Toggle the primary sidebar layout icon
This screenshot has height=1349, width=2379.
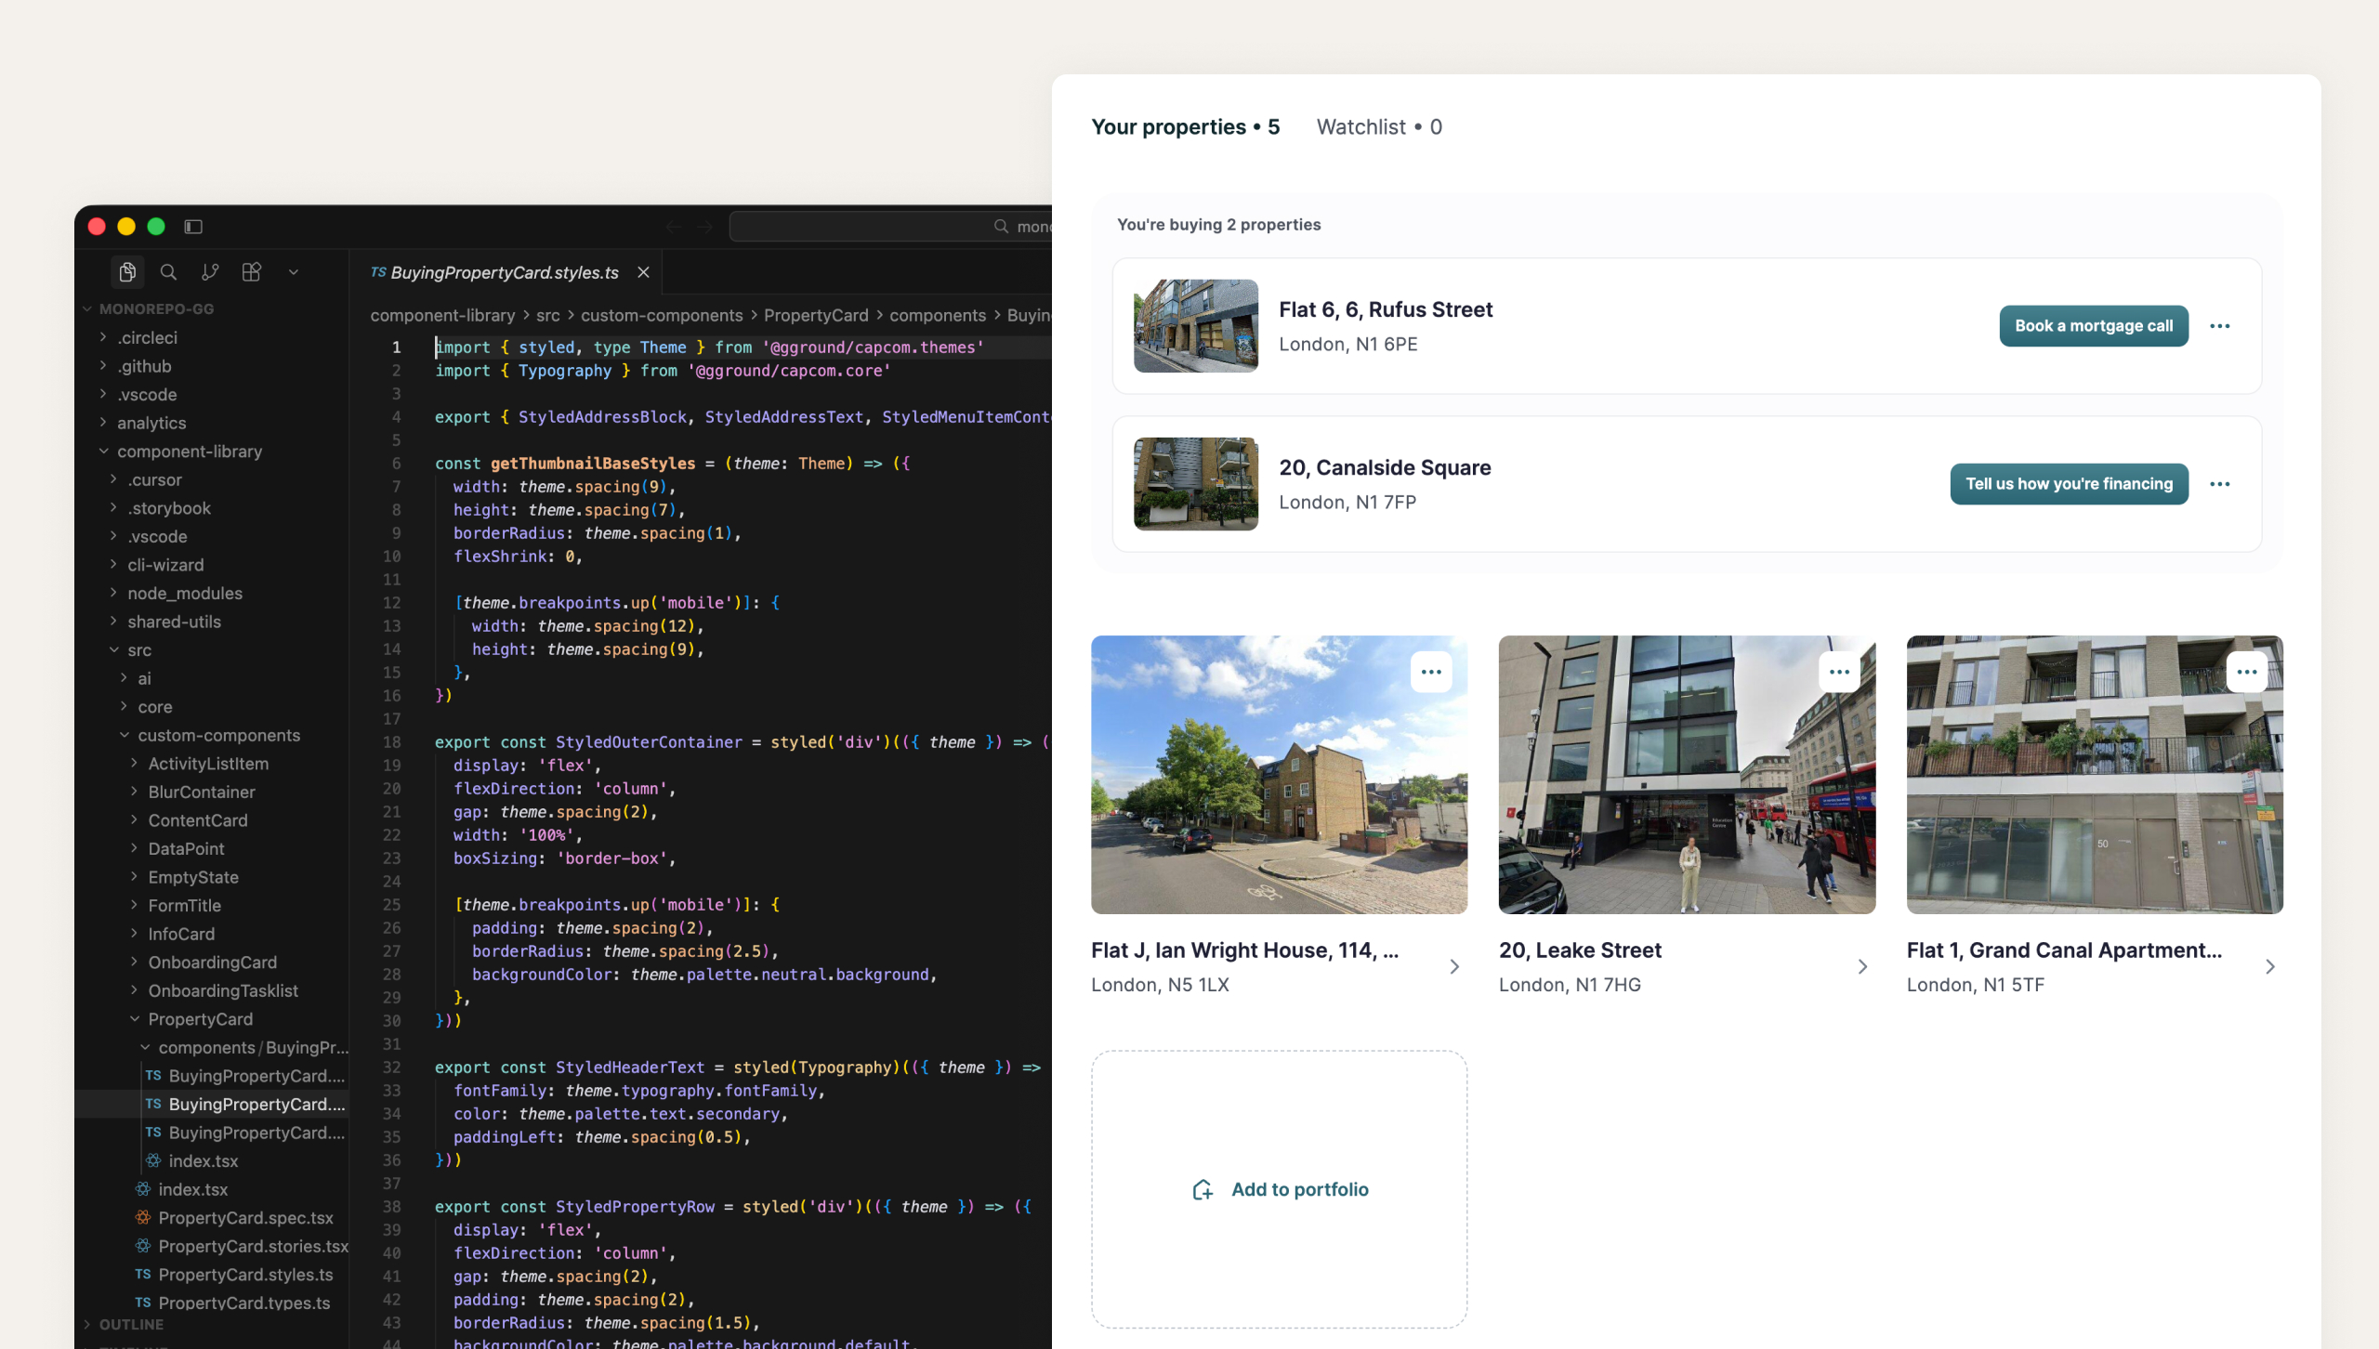point(193,226)
